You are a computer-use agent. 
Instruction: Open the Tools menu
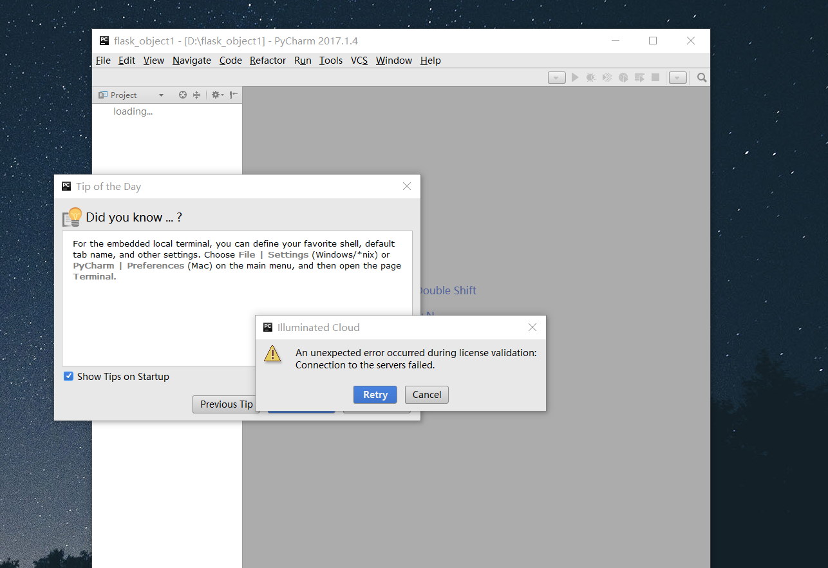point(331,61)
